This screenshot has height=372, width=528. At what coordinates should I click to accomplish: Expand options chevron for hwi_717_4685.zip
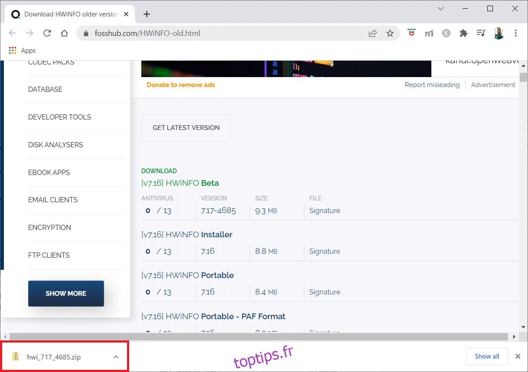point(116,357)
